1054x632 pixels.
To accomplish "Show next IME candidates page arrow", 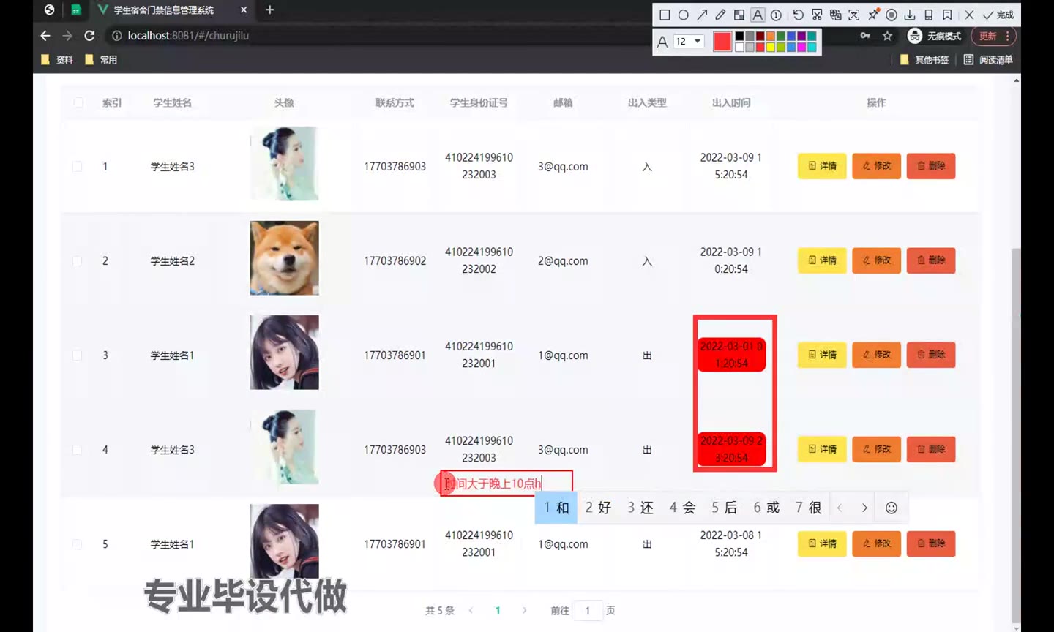I will (x=864, y=508).
